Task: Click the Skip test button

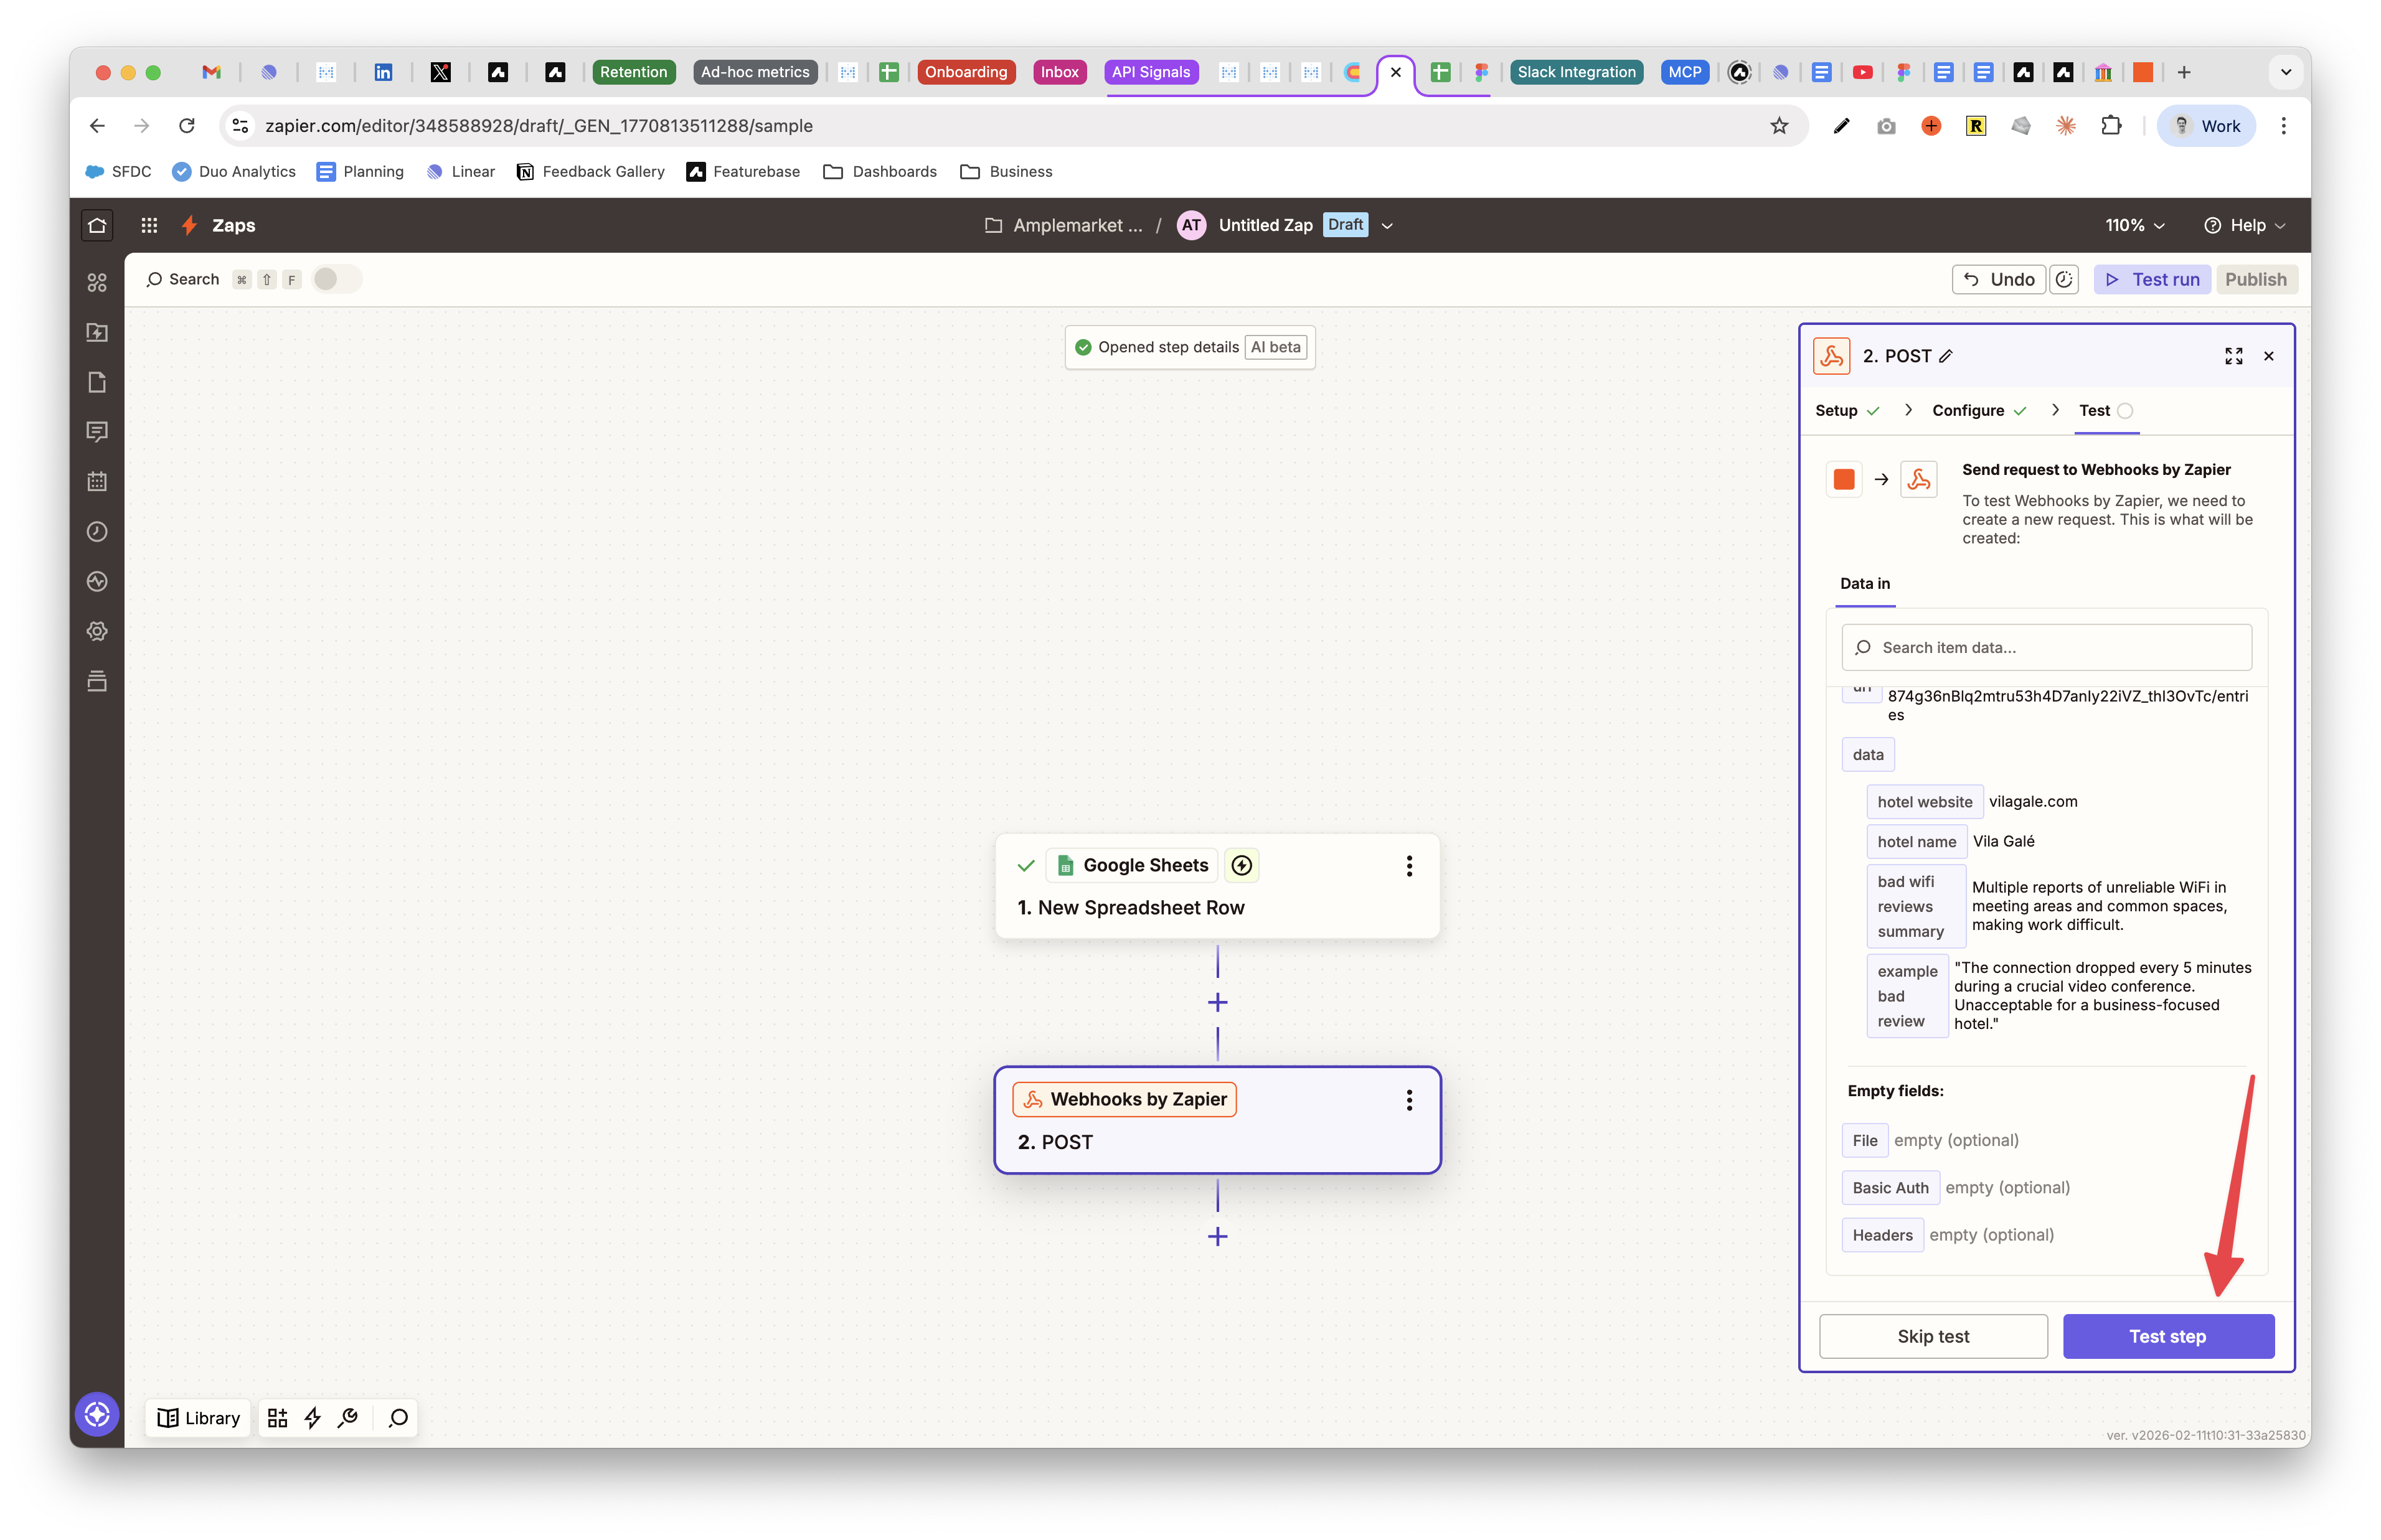Action: coord(1932,1336)
